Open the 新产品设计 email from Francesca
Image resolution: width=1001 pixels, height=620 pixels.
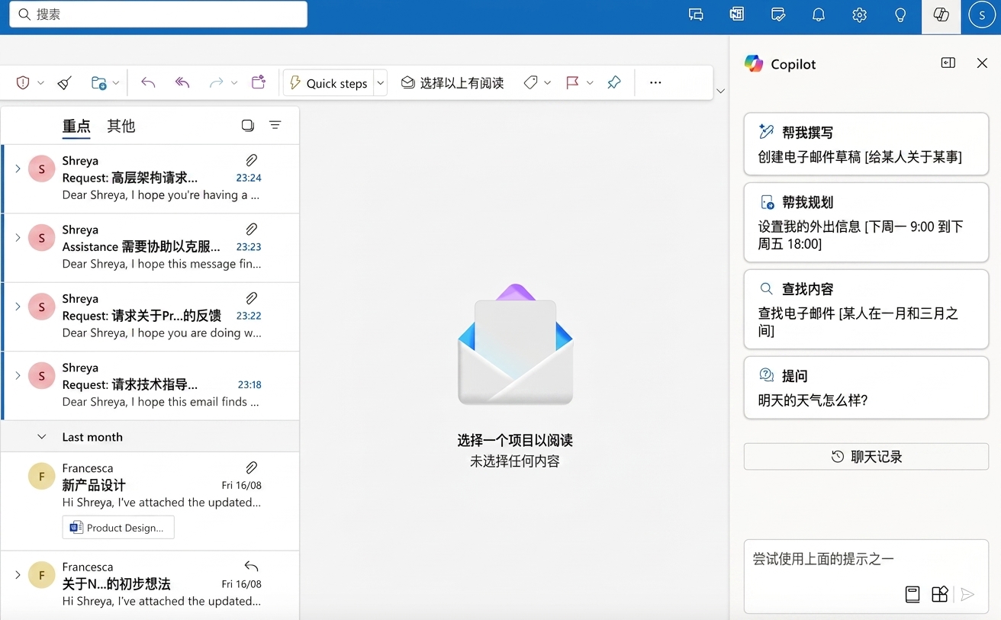tap(150, 501)
